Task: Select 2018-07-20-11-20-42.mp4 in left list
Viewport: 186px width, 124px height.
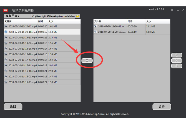Action: [22, 26]
